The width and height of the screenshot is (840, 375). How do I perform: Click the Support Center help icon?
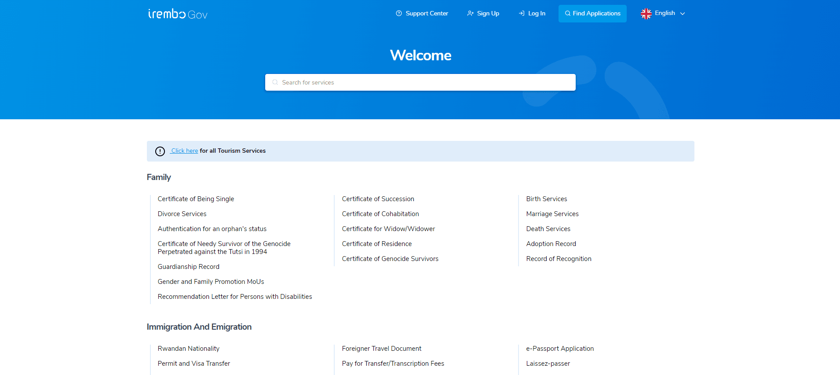tap(399, 14)
